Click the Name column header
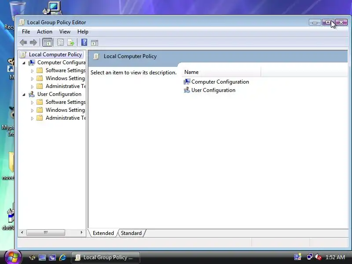The width and height of the screenshot is (352, 264). click(x=221, y=72)
